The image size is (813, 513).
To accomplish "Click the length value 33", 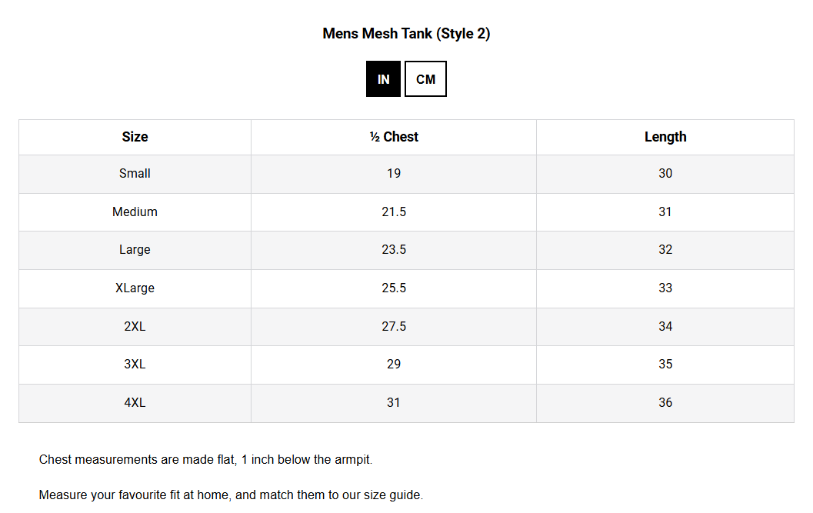I will 665,288.
